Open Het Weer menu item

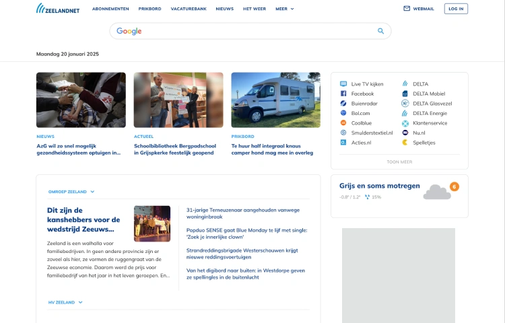coord(255,9)
